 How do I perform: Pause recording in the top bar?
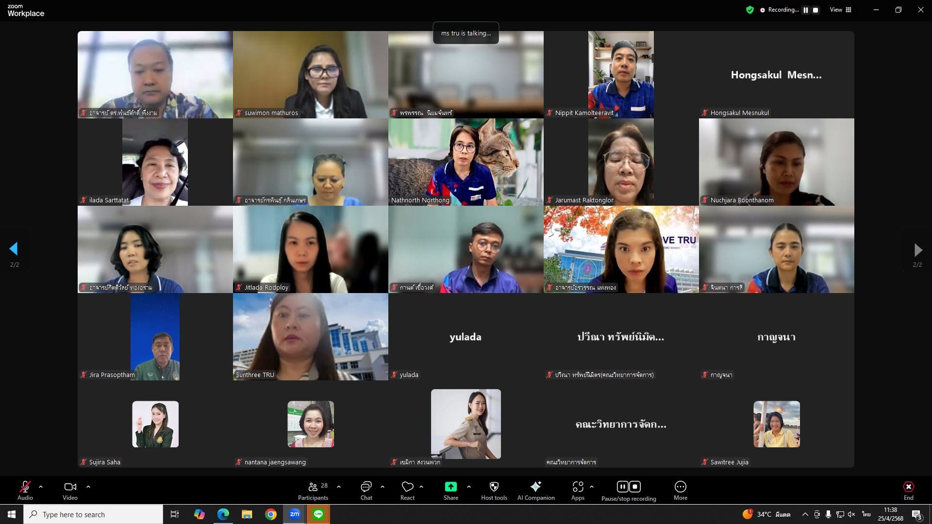[x=806, y=10]
